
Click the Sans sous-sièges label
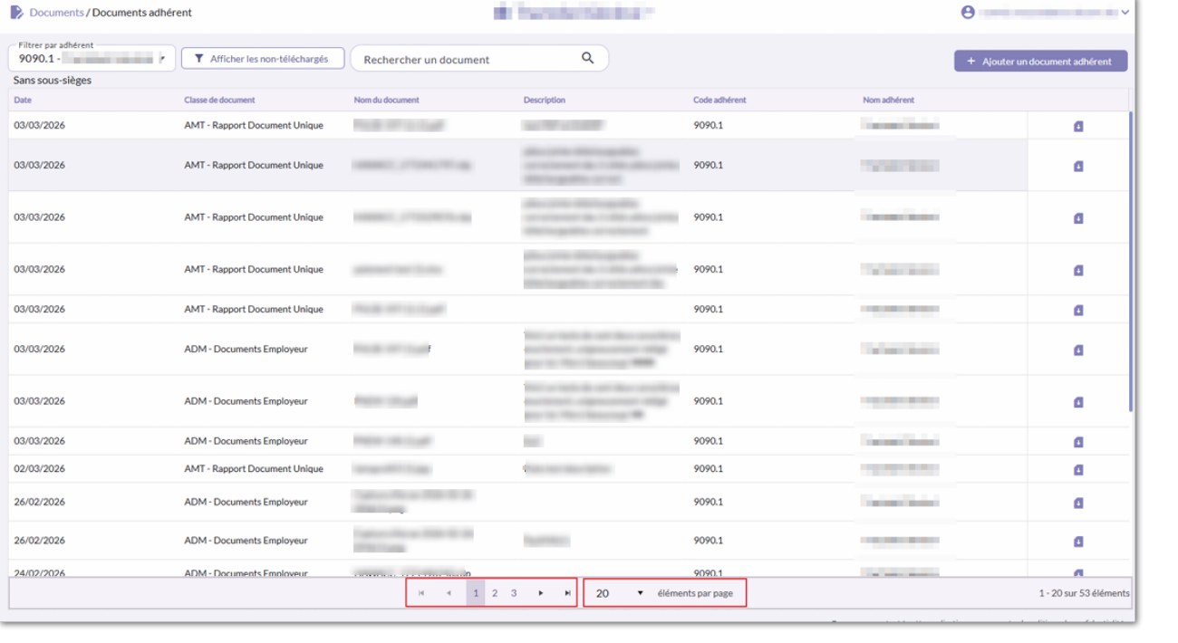[52, 81]
